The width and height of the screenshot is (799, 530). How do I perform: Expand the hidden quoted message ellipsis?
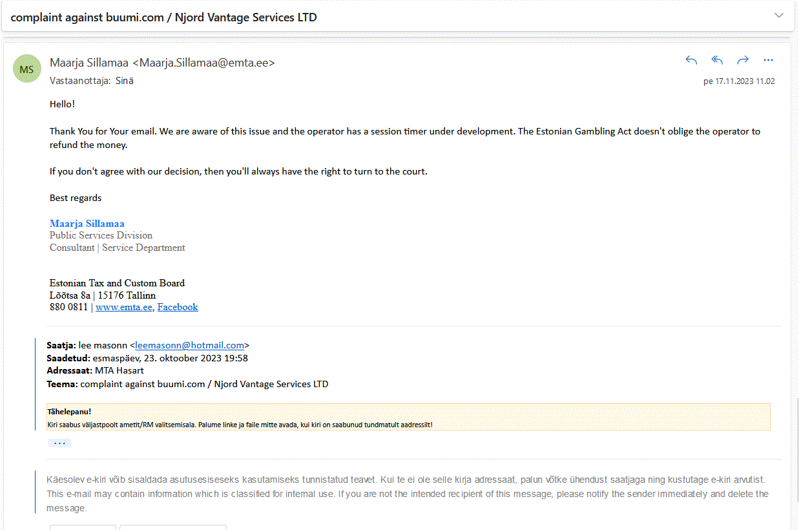click(59, 443)
